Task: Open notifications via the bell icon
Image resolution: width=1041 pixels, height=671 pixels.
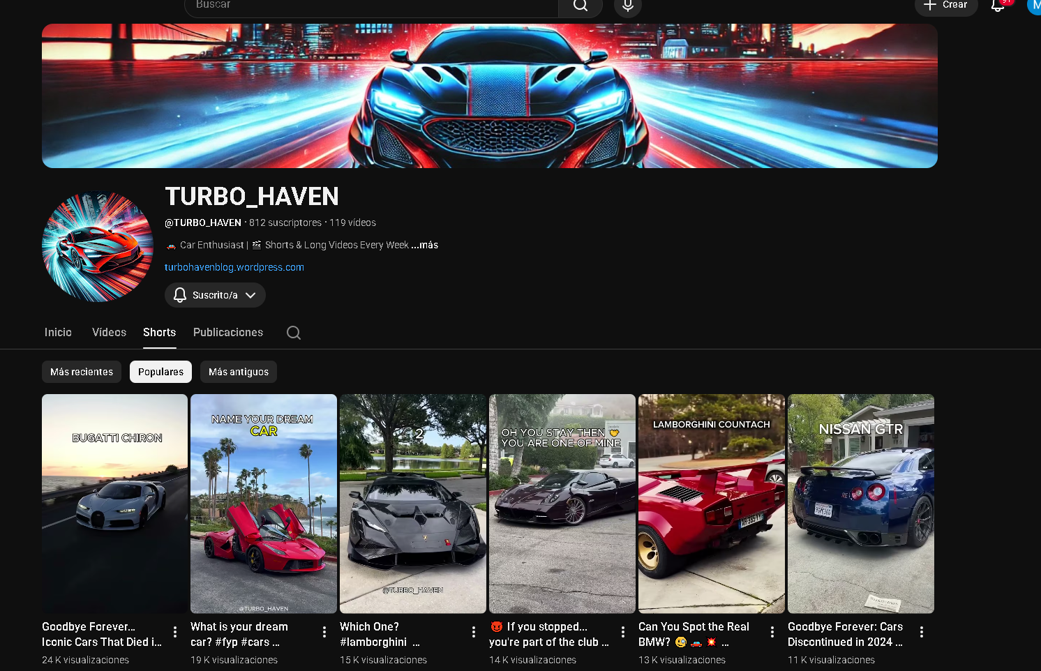Action: [x=998, y=6]
